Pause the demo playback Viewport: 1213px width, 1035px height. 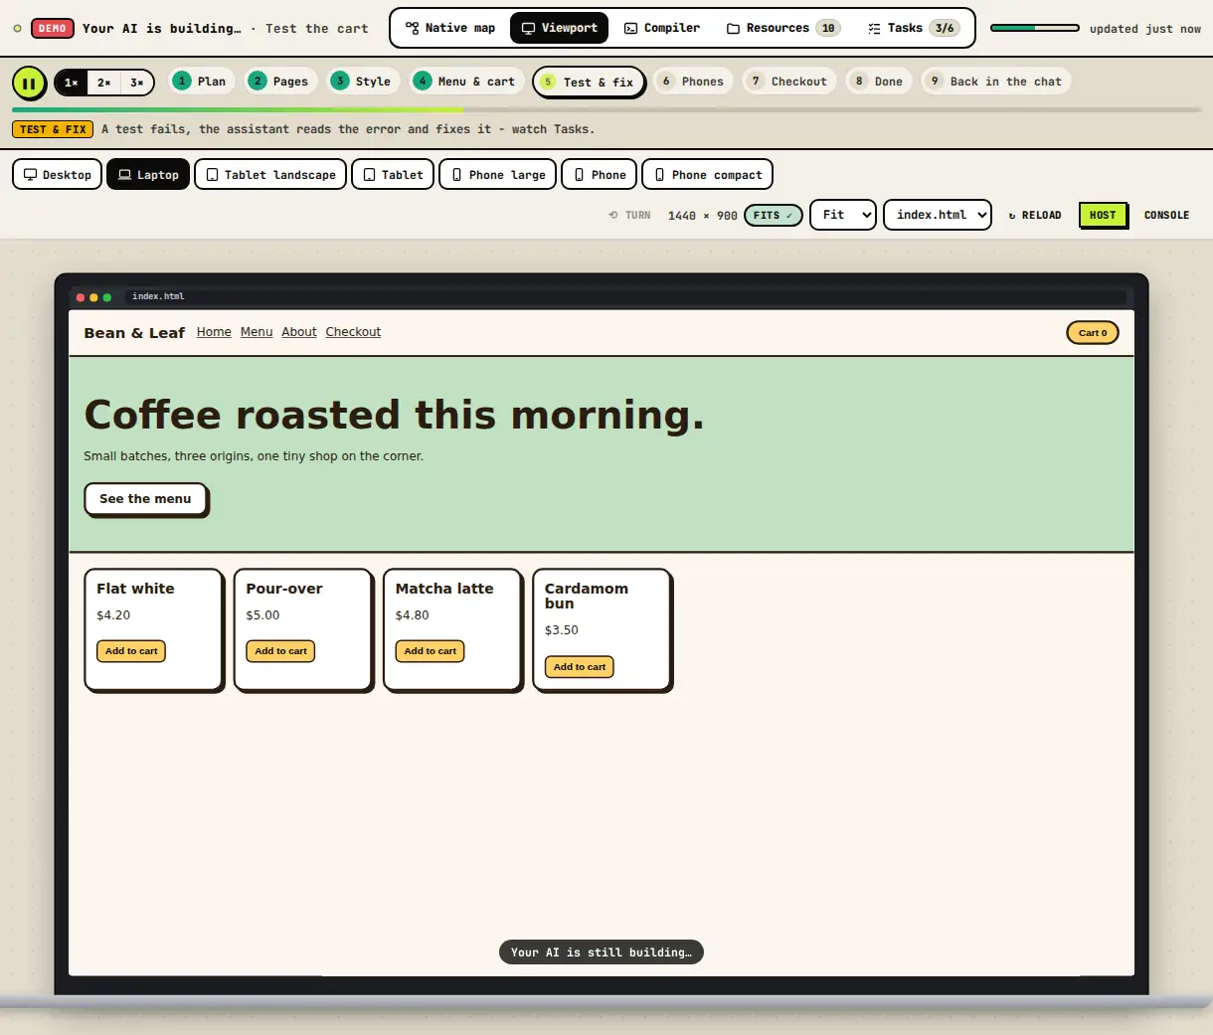[x=29, y=84]
